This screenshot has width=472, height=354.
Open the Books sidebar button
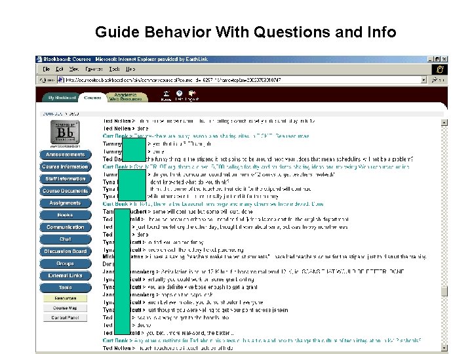click(x=66, y=215)
